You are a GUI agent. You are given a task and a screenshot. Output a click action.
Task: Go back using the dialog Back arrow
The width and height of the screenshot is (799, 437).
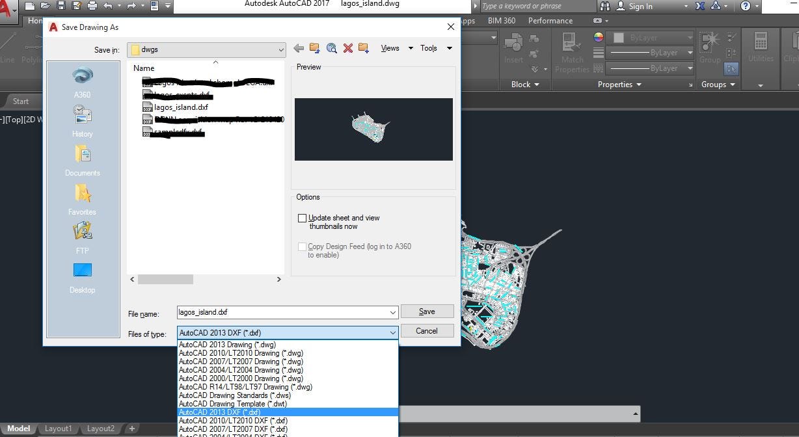coord(299,48)
